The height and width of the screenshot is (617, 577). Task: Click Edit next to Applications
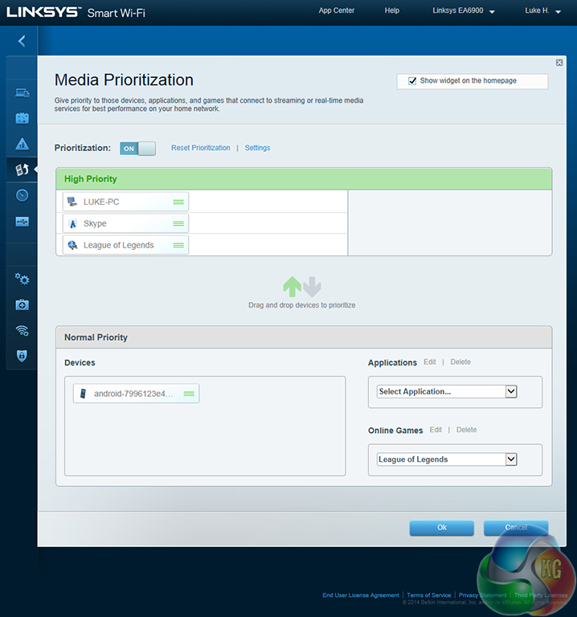click(x=429, y=362)
